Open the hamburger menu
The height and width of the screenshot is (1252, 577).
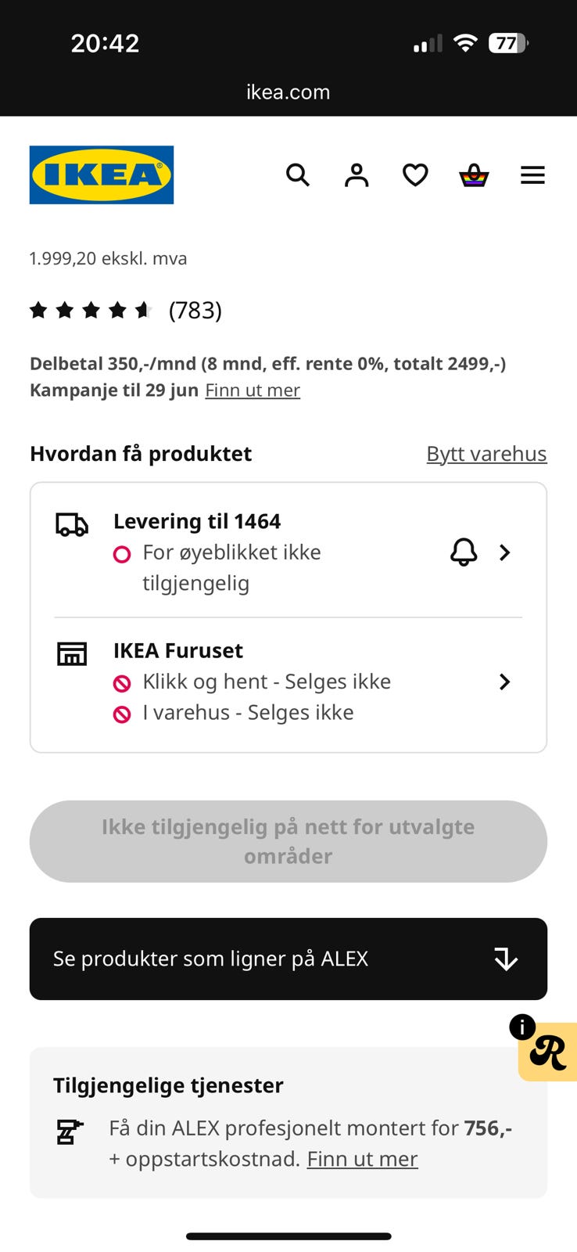tap(532, 174)
